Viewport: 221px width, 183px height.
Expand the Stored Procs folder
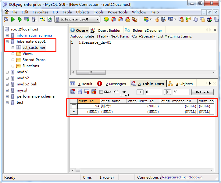click(13, 60)
